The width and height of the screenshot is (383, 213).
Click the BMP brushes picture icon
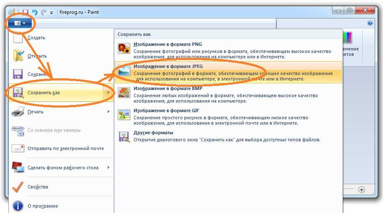[x=124, y=93]
